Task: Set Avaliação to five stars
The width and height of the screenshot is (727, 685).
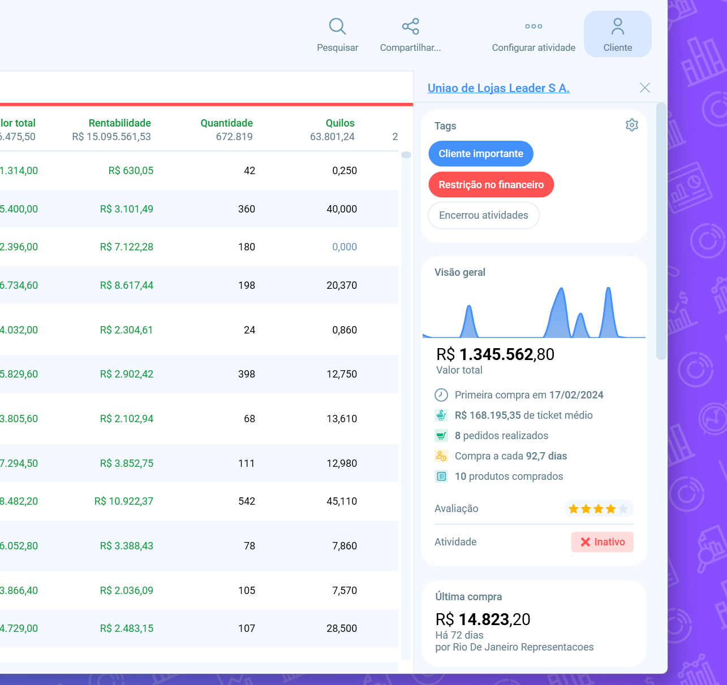Action: tap(623, 509)
